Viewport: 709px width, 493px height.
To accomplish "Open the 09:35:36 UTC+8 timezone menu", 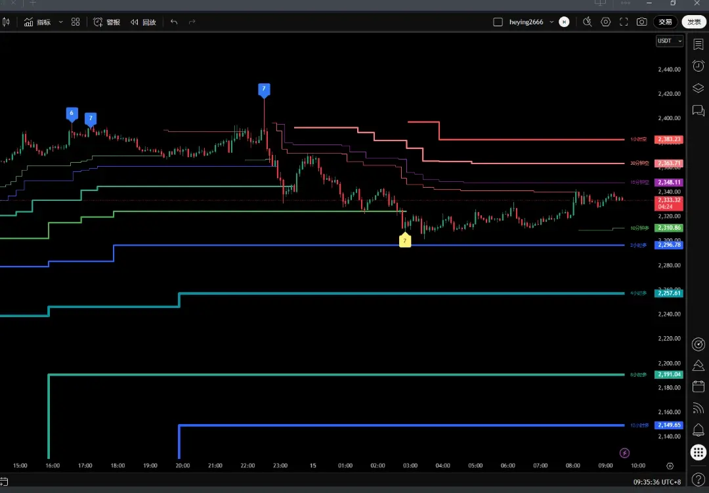I will pyautogui.click(x=657, y=482).
